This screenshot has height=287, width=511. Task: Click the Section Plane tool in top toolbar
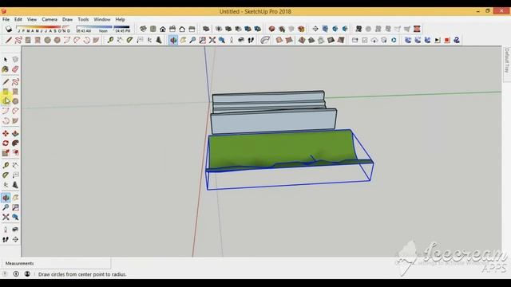pos(315,29)
